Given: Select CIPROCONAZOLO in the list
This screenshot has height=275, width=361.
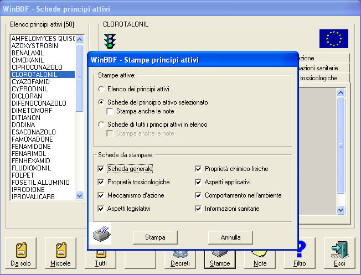Looking at the screenshot, I should click(x=43, y=67).
